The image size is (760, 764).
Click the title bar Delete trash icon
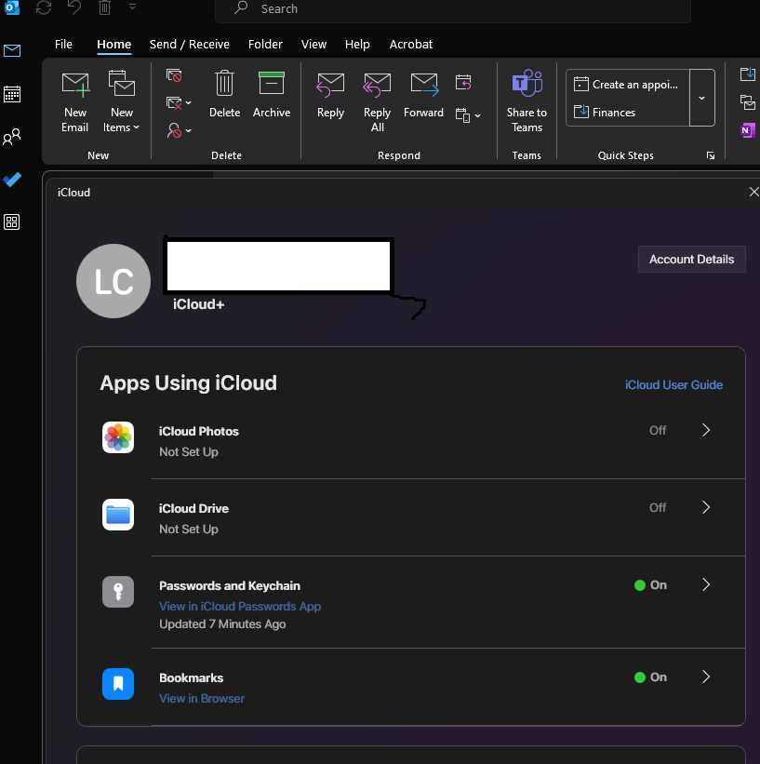104,7
